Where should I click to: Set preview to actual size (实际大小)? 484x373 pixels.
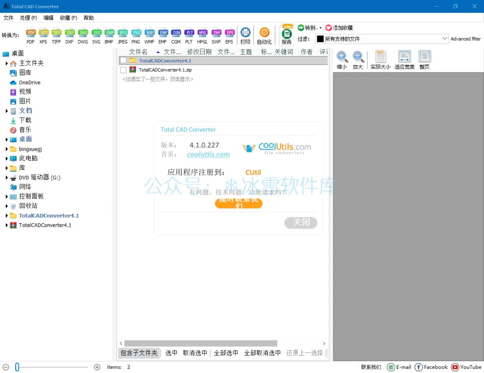click(380, 60)
